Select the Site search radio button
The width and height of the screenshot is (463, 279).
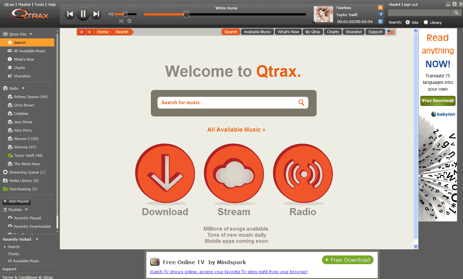point(408,22)
